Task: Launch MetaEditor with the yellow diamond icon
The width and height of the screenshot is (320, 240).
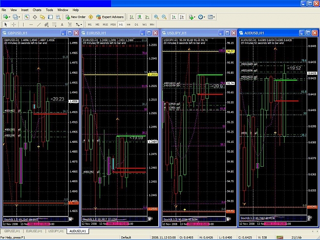Action: [x=91, y=17]
